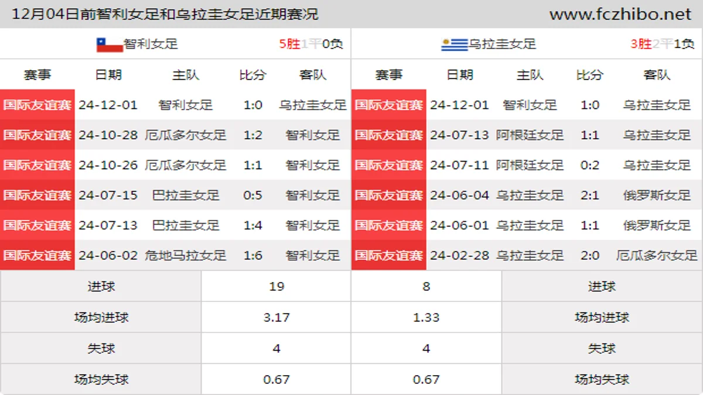Click the score 0:2
Viewport: 703px width, 395px height.
click(590, 165)
